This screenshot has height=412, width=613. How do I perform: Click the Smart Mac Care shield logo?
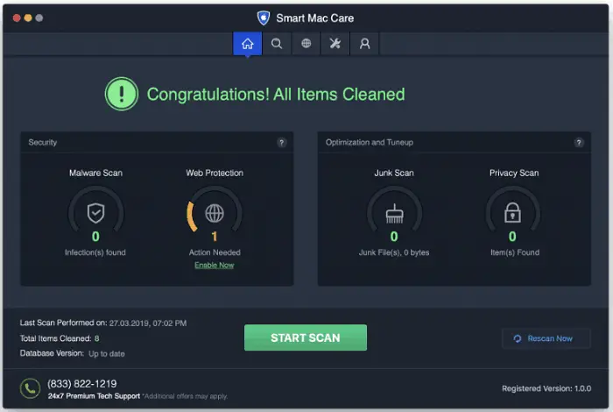click(x=264, y=18)
